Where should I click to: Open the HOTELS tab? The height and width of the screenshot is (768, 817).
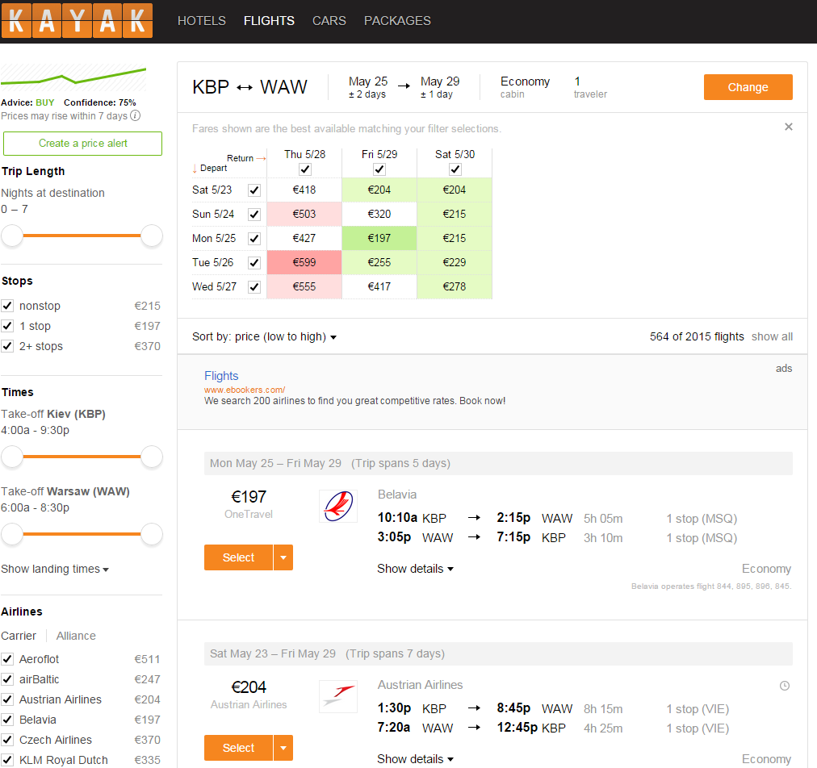tap(202, 21)
